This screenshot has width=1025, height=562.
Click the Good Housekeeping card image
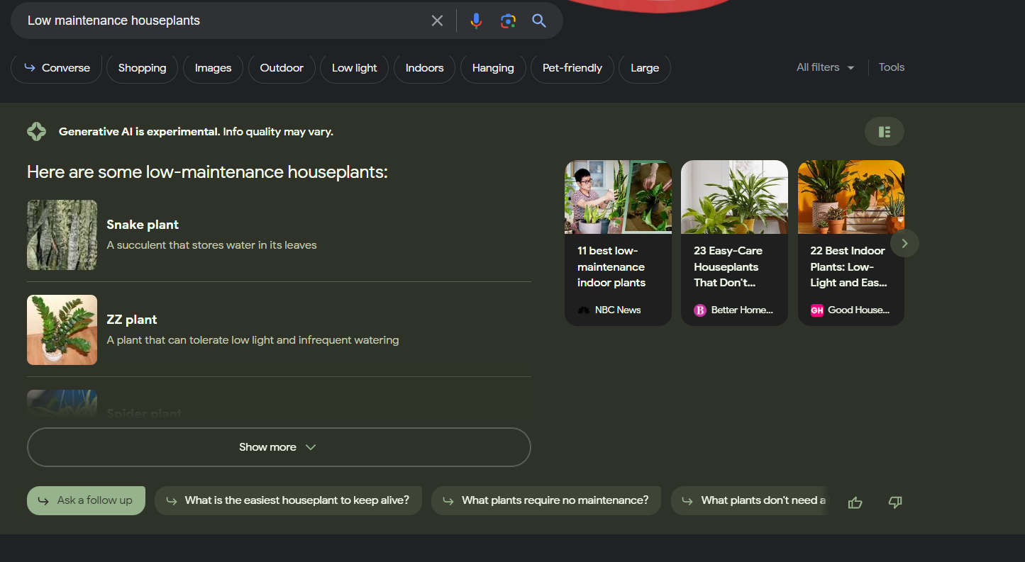coord(851,197)
